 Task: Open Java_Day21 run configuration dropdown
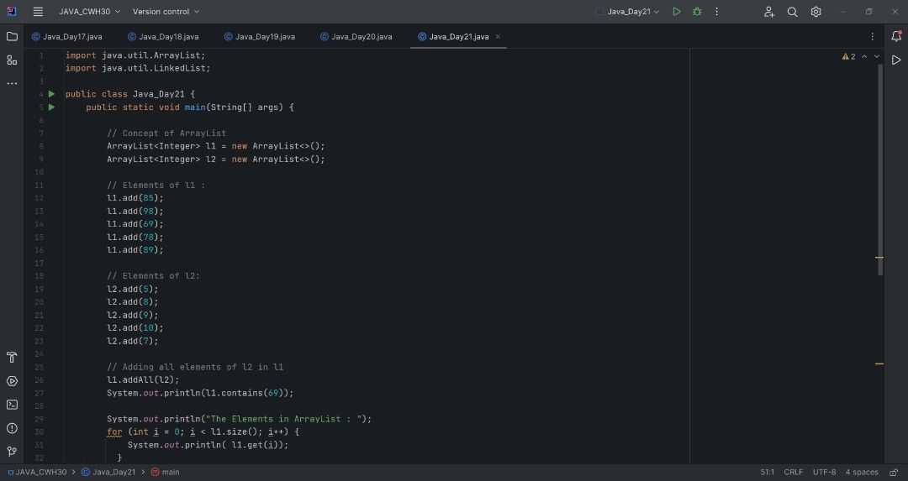[628, 12]
